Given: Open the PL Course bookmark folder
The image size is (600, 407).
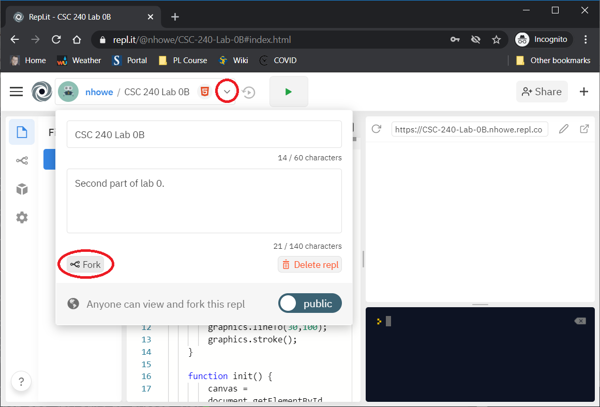Looking at the screenshot, I should (x=183, y=61).
